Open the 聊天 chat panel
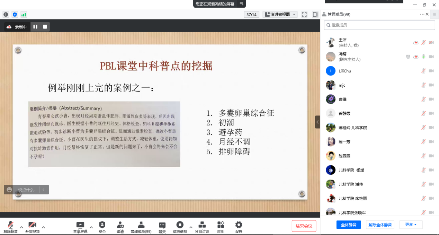 coord(162,227)
